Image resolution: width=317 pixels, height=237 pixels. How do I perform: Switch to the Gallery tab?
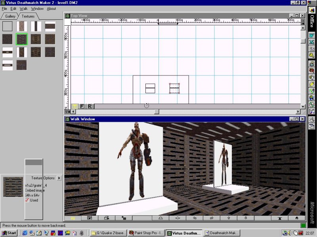[10, 16]
